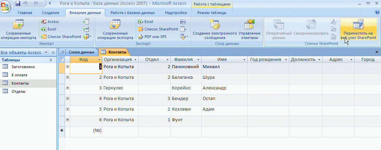Open the Организация column filter dropdown

135,60
